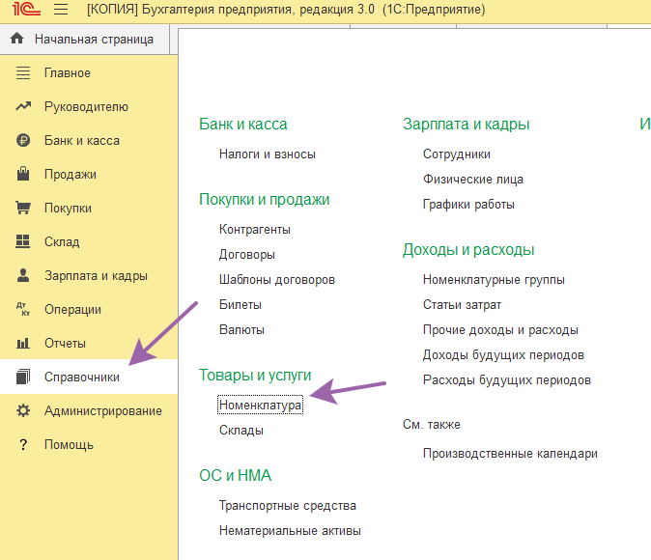Open the Зарплата и кадры sidebar section
651x560 pixels.
(x=96, y=276)
